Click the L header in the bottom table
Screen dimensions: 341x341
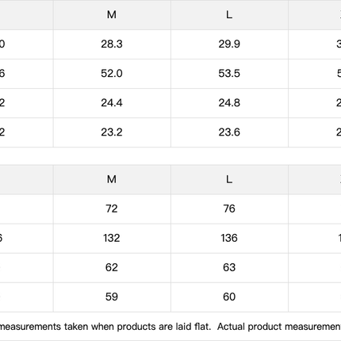(x=229, y=179)
